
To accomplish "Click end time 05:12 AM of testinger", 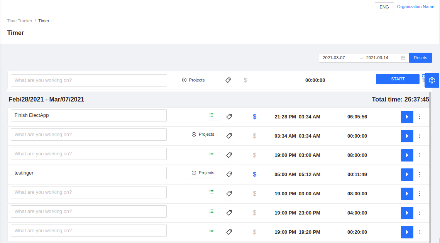I will click(x=309, y=175).
